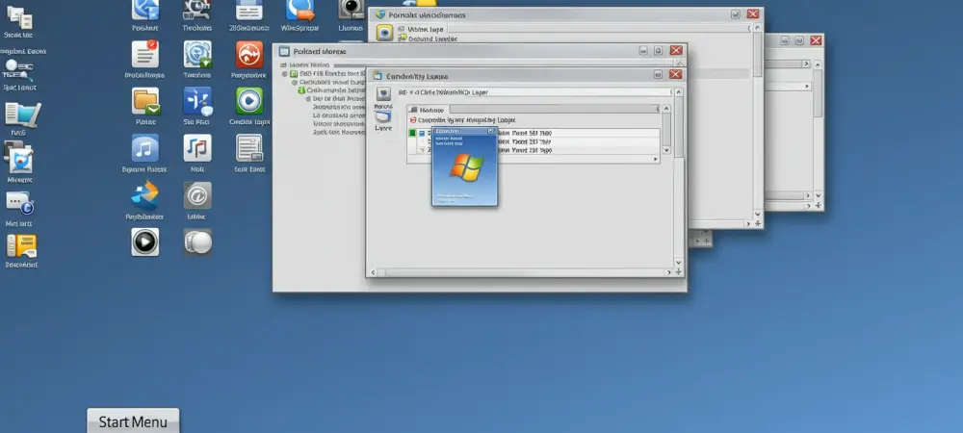Open the multicolor music note icon
The image size is (963, 433).
tap(197, 147)
